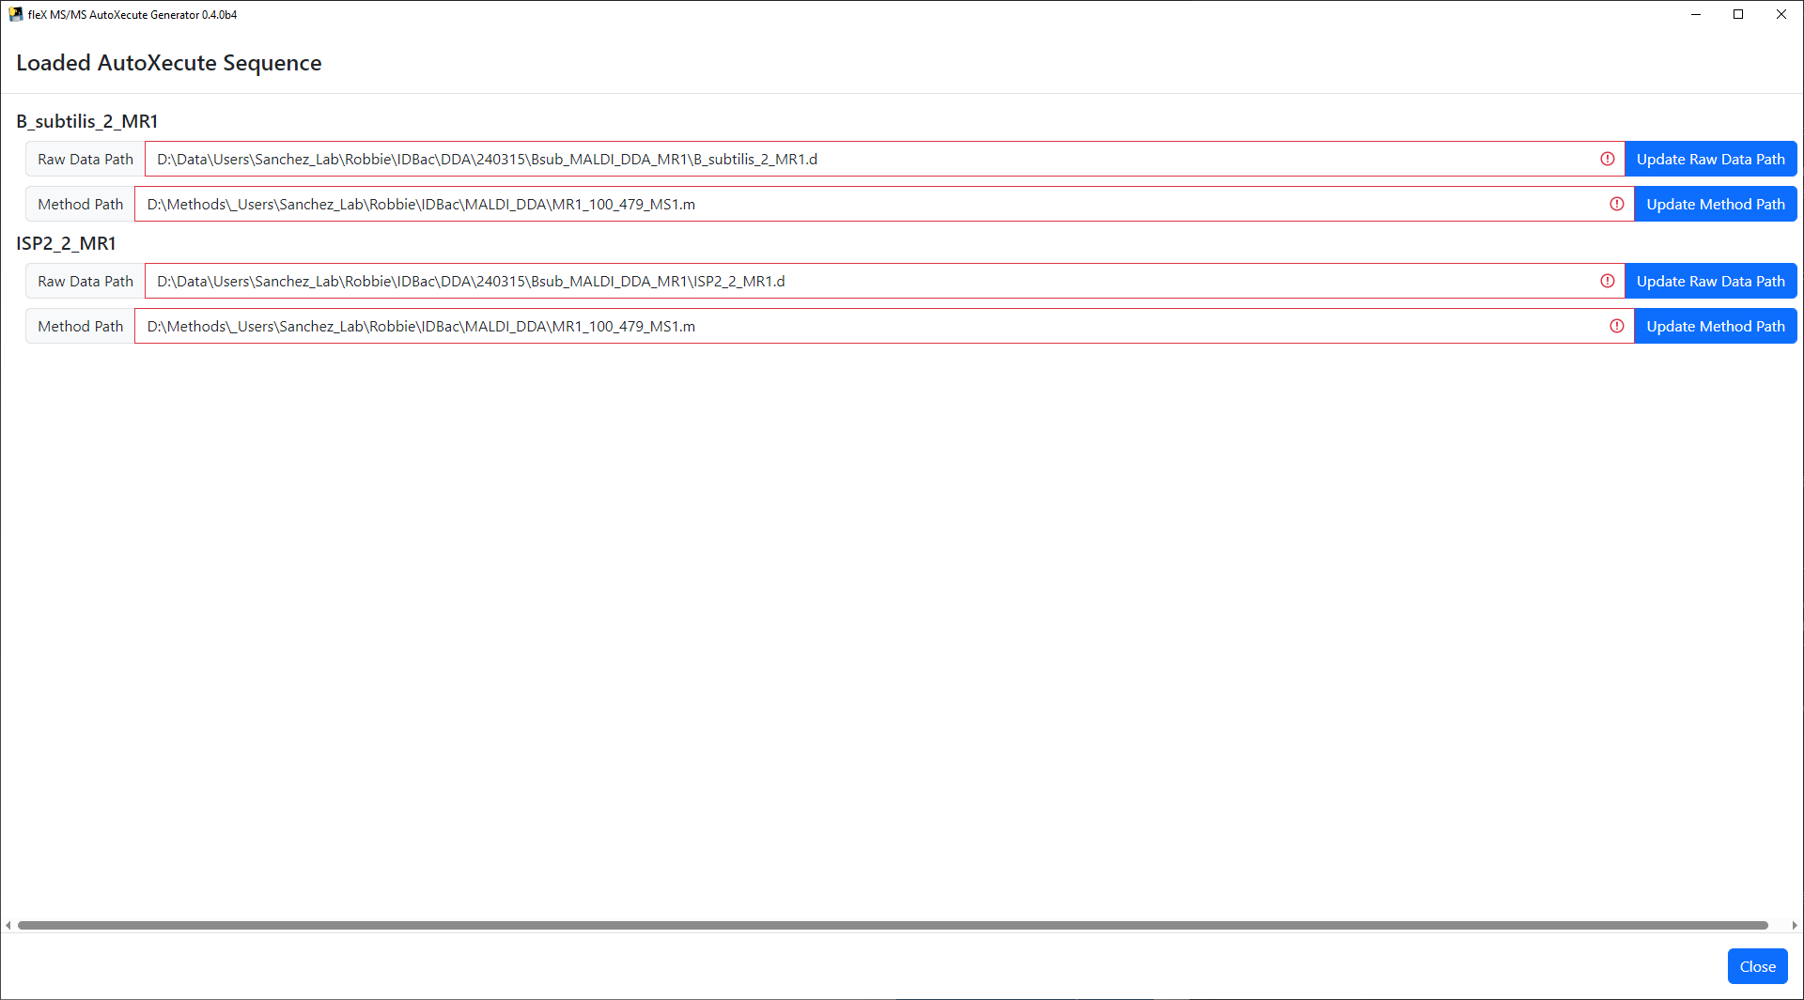Click the error icon on B_subtilis_2_MR1 method path
The image size is (1804, 1000).
pyautogui.click(x=1617, y=204)
